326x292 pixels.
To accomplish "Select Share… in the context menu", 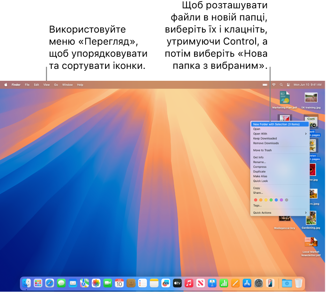I will (x=280, y=193).
